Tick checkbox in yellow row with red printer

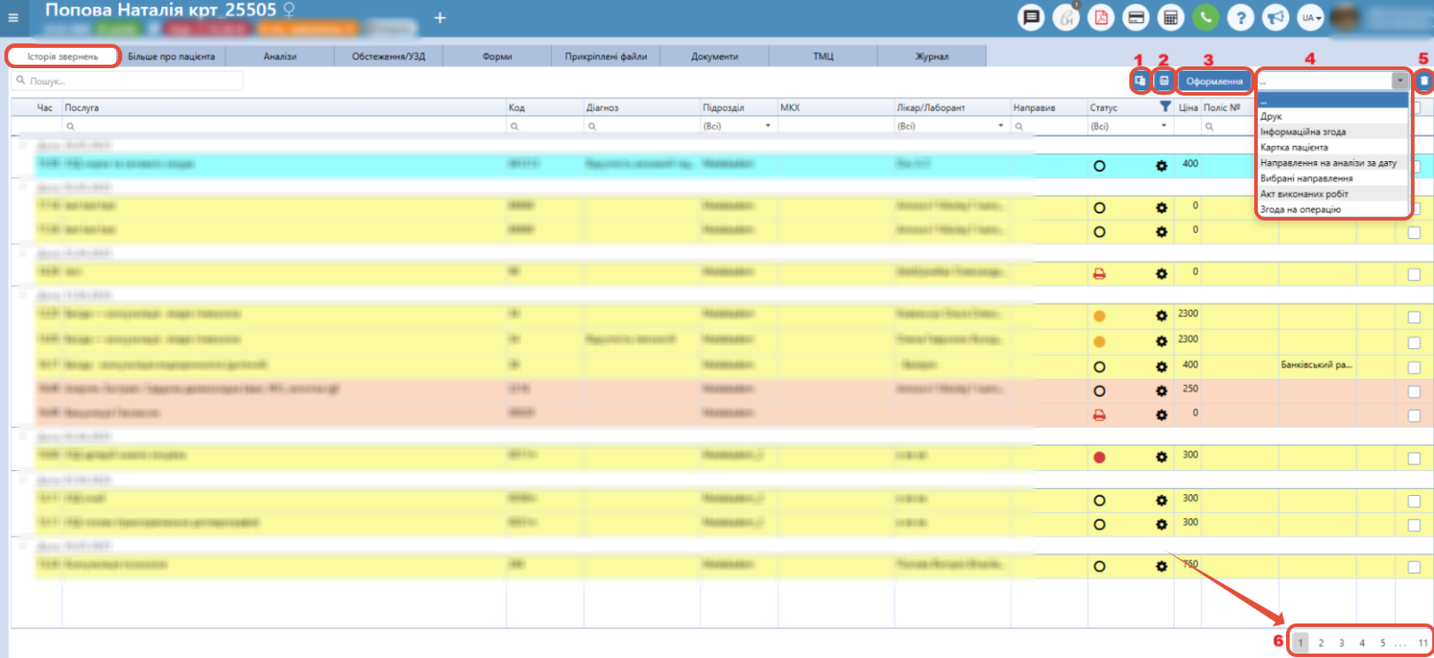[x=1414, y=275]
